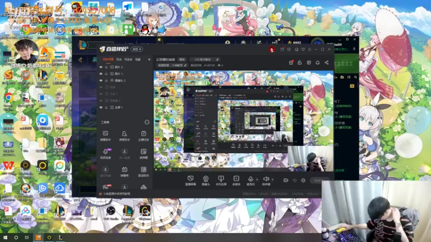Toggle visibility of the 图片 2 source

(101, 67)
